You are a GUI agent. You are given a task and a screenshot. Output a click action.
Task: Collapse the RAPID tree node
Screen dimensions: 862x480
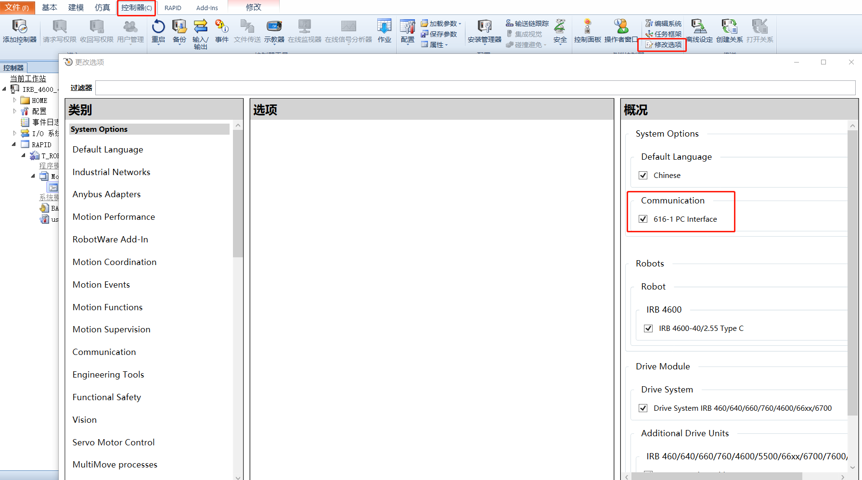[x=14, y=144]
